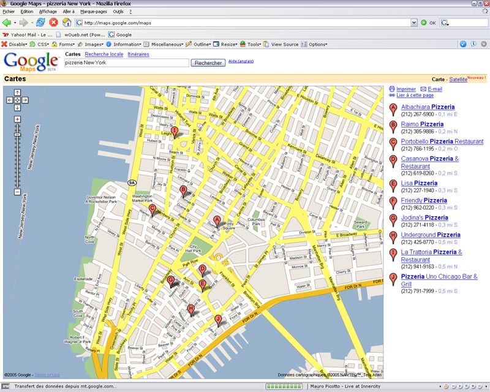Zoom out with the minus button
The width and height of the screenshot is (490, 392).
click(x=18, y=192)
